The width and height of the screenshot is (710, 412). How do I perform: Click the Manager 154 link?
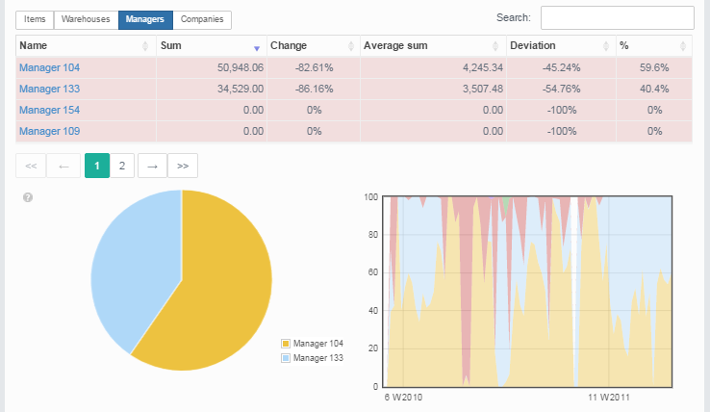(x=50, y=110)
